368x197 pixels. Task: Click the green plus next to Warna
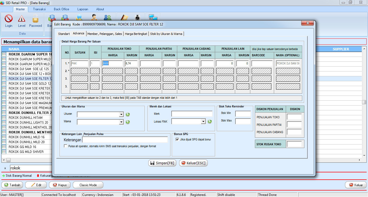[x=128, y=122]
